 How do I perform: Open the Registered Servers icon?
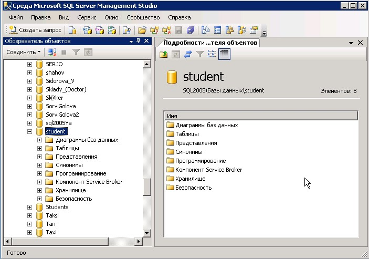205,30
